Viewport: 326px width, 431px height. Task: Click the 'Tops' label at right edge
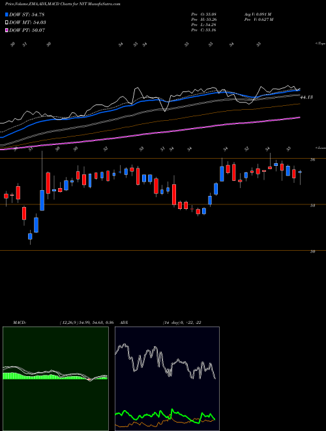tap(321, 44)
